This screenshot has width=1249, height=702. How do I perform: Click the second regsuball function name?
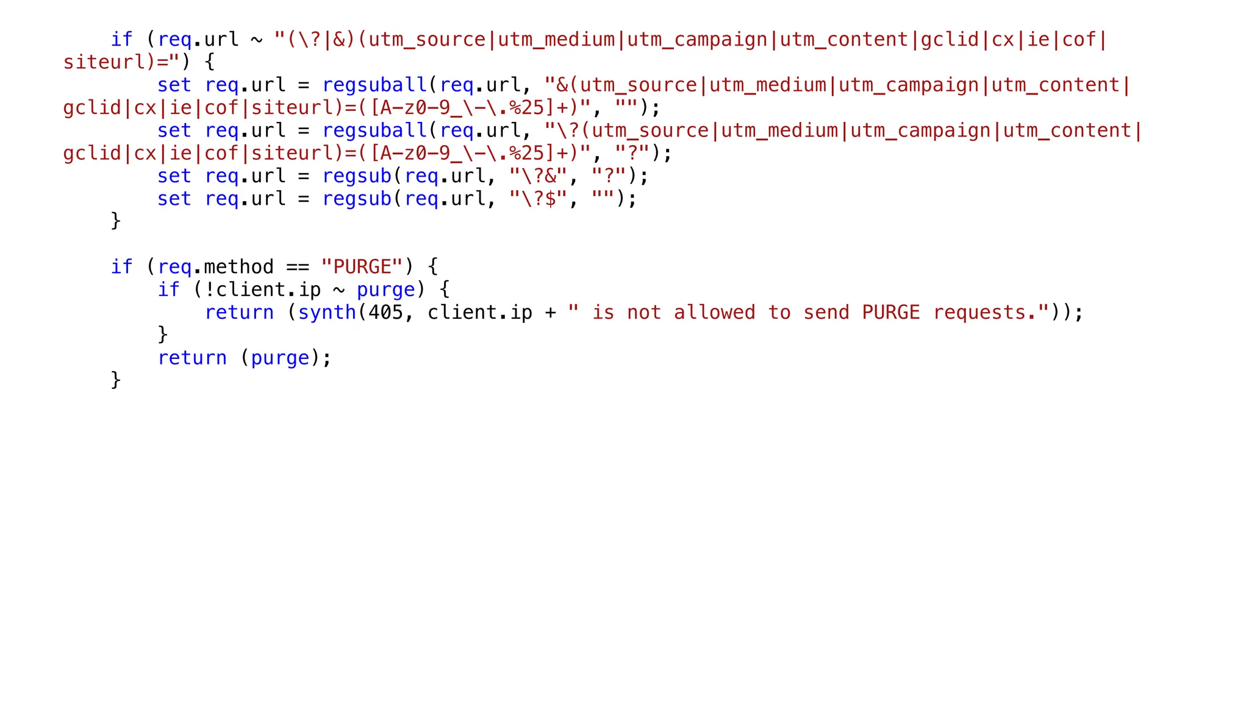point(374,130)
